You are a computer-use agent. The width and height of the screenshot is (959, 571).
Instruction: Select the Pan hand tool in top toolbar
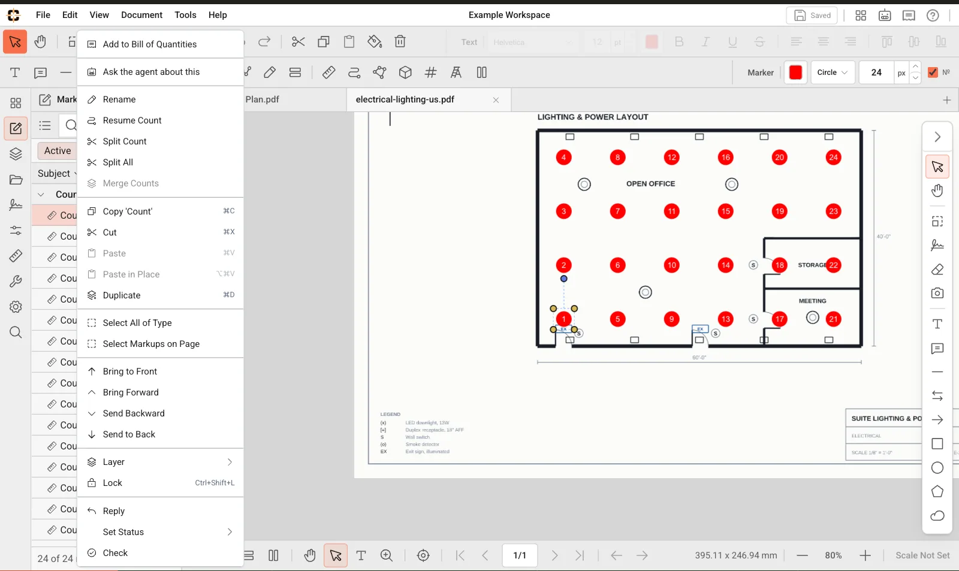pos(40,42)
